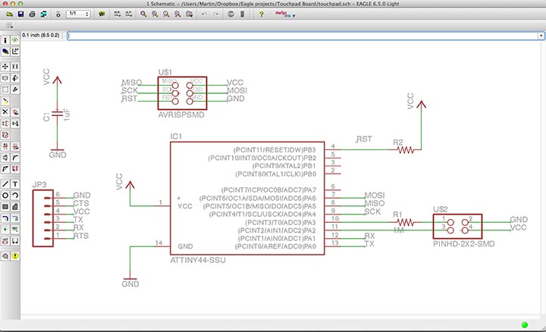Select the Circle tool

point(5,196)
